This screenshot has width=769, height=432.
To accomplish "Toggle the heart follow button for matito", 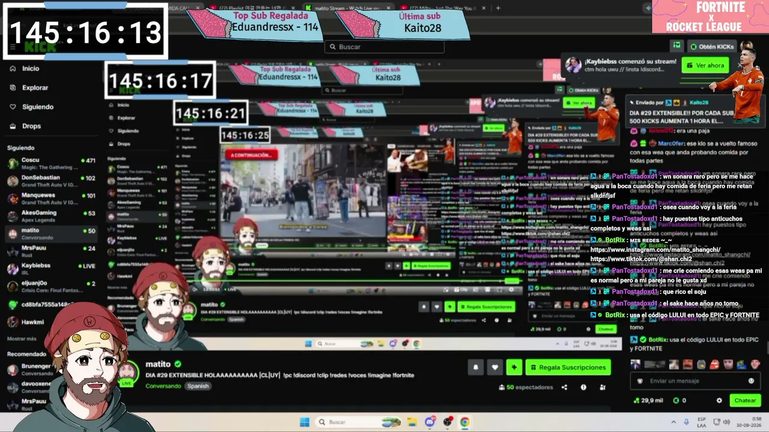I will [x=495, y=367].
